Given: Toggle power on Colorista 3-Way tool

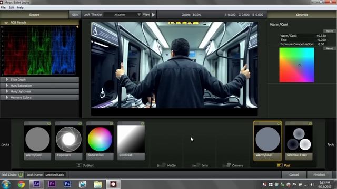Looking at the screenshot, I should pos(310,124).
